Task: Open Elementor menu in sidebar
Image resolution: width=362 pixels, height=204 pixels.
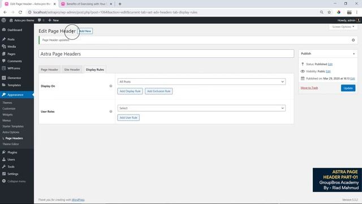Action: pos(14,78)
